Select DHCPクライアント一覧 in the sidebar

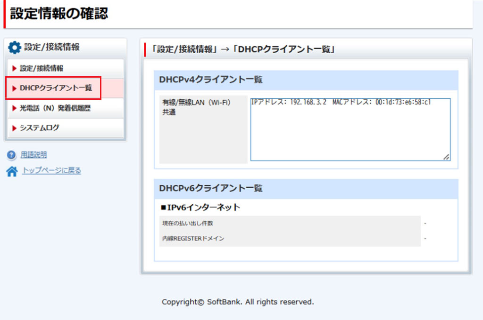[56, 88]
